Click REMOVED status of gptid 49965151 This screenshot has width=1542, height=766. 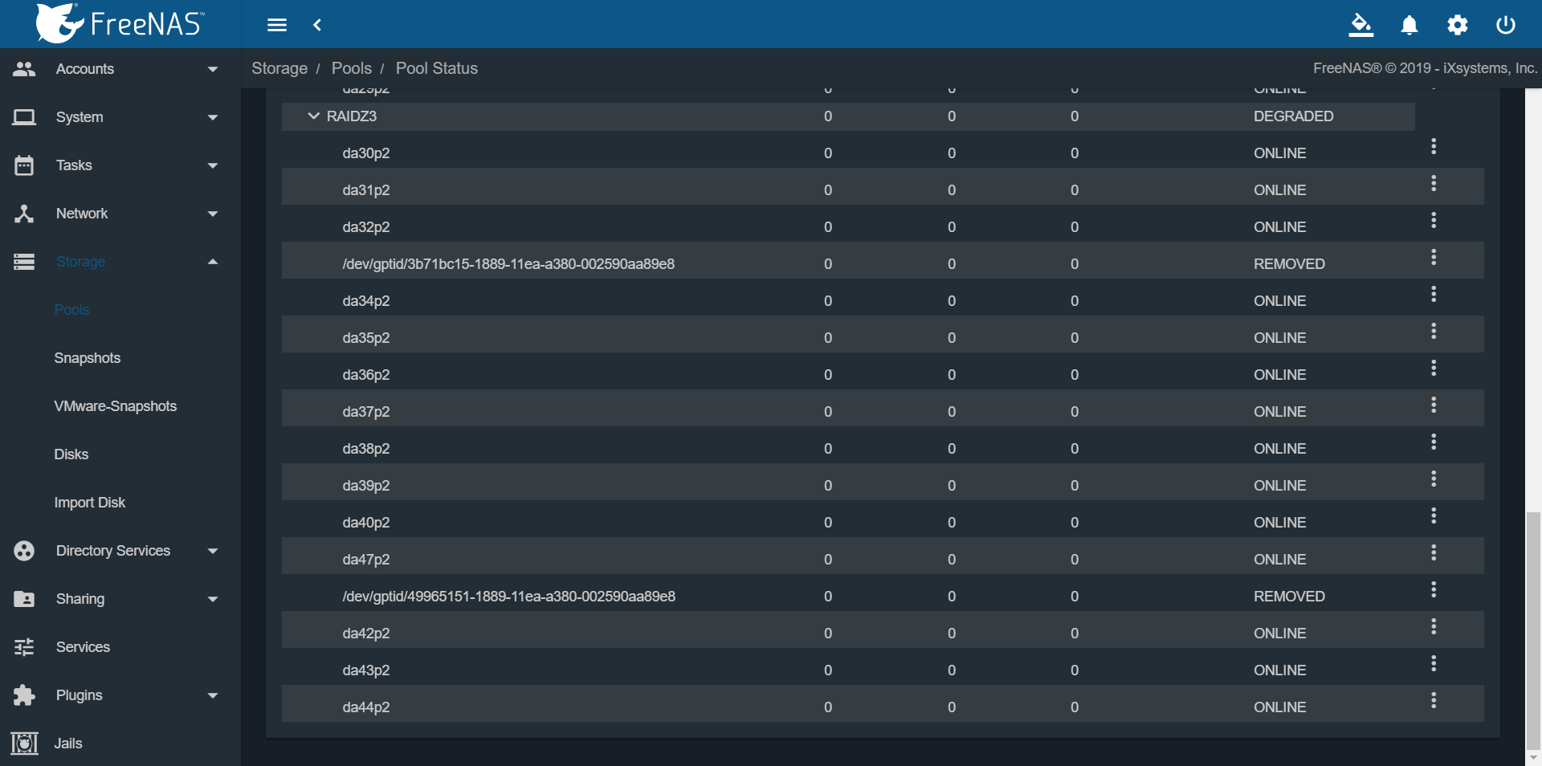1290,597
